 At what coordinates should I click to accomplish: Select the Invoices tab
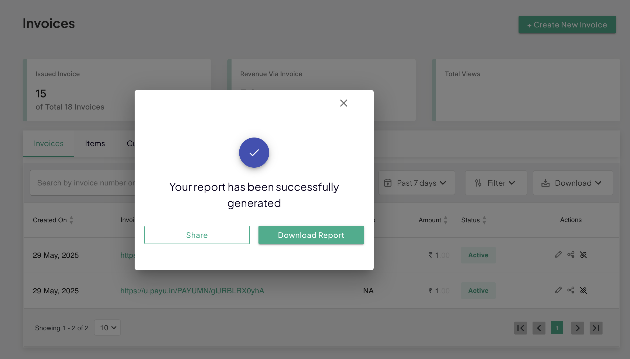tap(49, 143)
